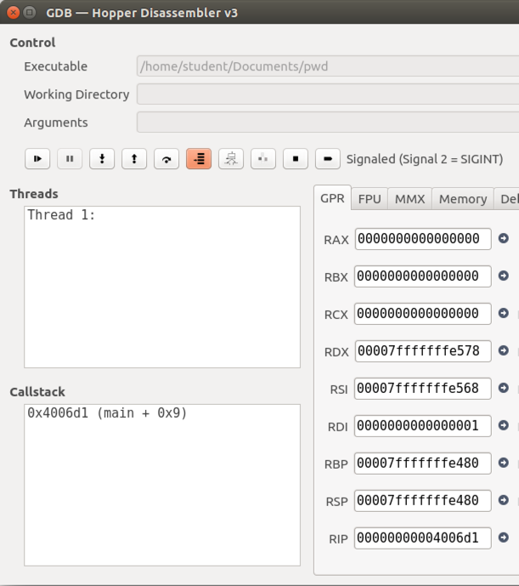Image resolution: width=519 pixels, height=586 pixels.
Task: Click the arrow next to RAX value
Action: [504, 239]
